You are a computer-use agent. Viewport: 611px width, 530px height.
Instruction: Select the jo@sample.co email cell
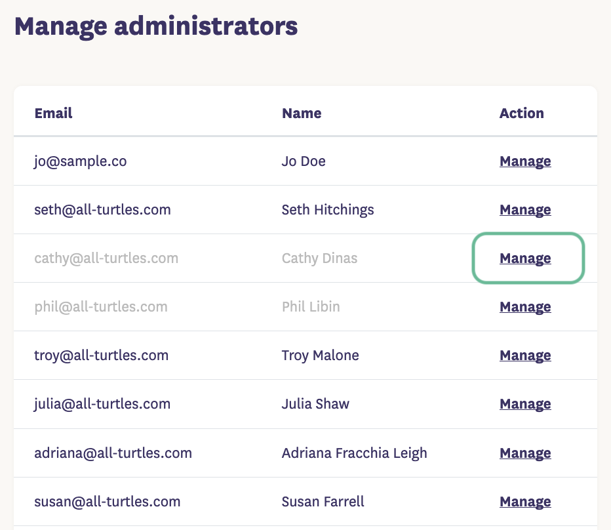click(x=81, y=161)
